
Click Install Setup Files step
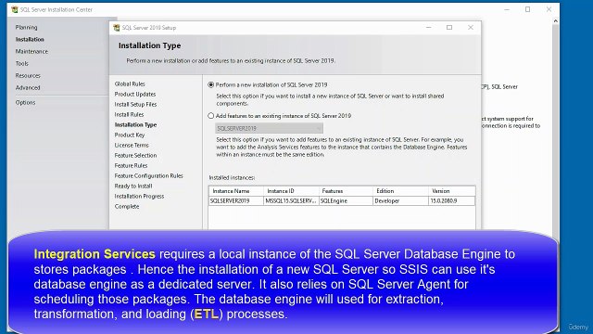point(135,105)
